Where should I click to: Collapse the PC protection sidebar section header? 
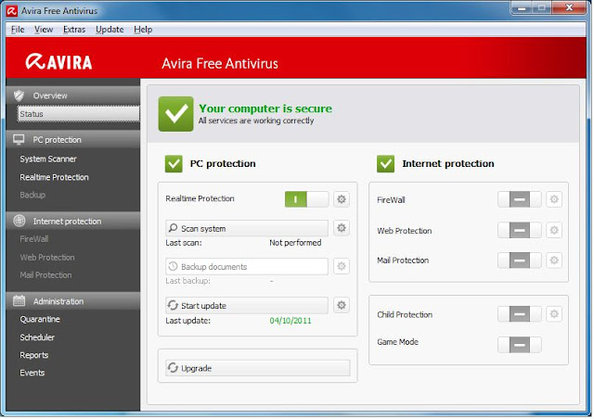(73, 140)
